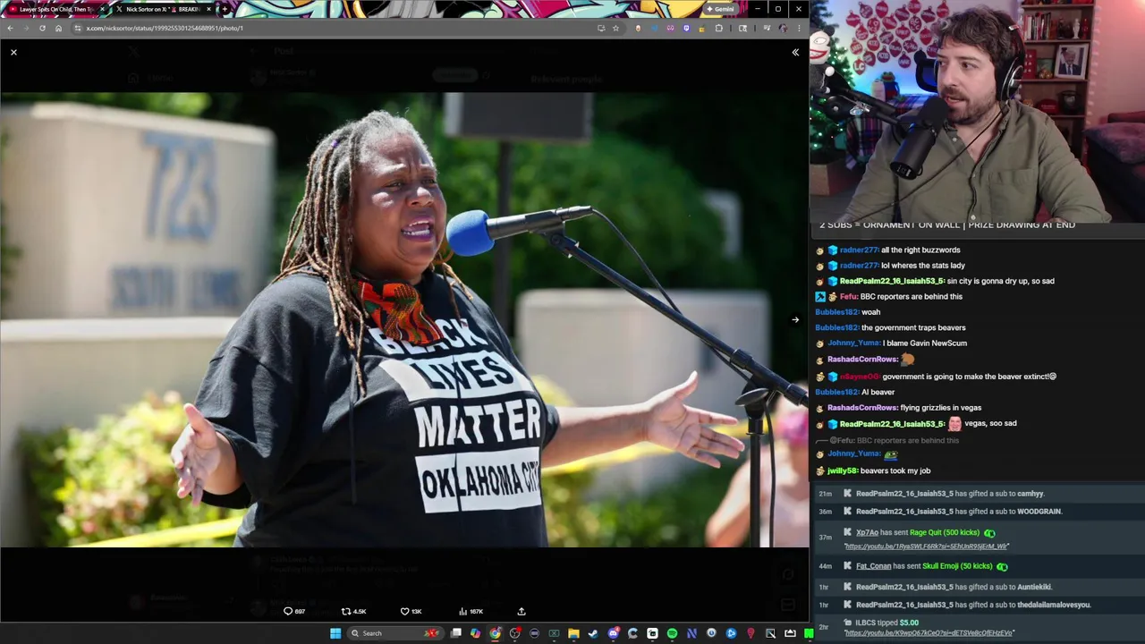View analytics showing 167K views
Screen dimensions: 1145x644
471,612
